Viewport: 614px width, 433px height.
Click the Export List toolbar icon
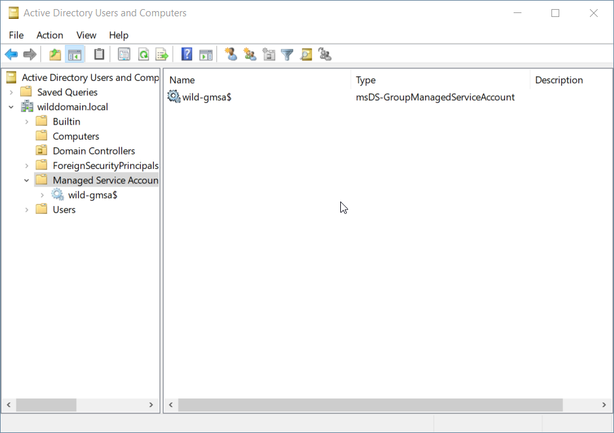point(162,55)
